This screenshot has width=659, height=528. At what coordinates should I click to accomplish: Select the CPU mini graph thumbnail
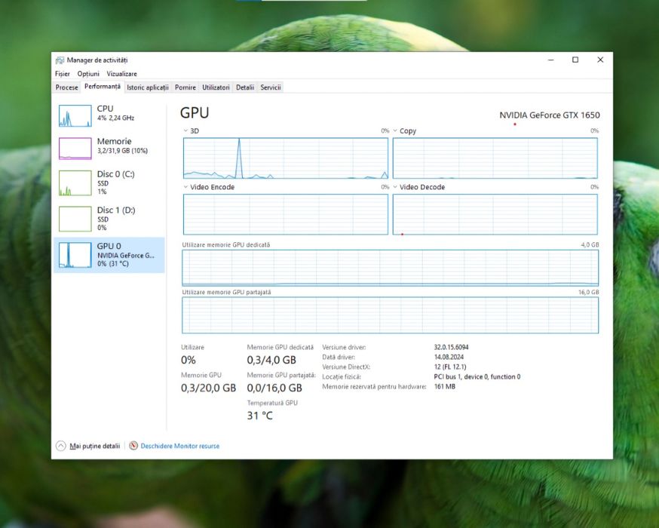point(75,115)
